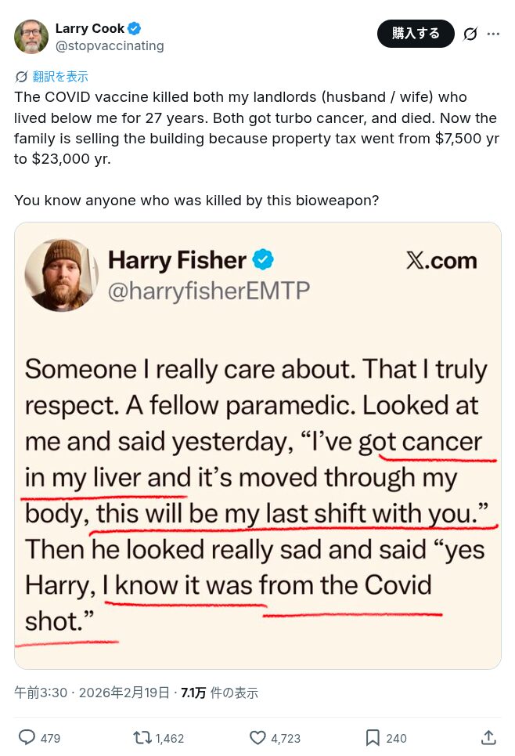Open the embedded Harry Fisher screenshot image
Viewport: 515px width, 756px height.
coord(257,445)
